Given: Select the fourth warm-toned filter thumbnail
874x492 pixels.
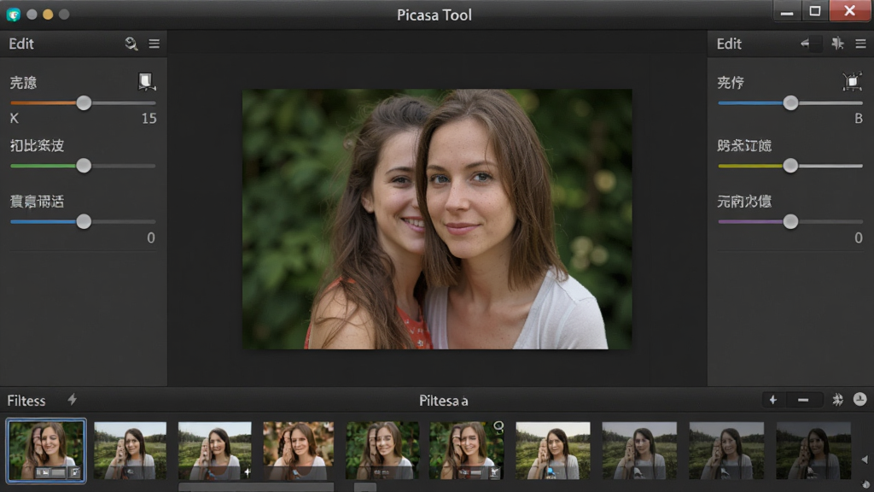Looking at the screenshot, I should (298, 451).
